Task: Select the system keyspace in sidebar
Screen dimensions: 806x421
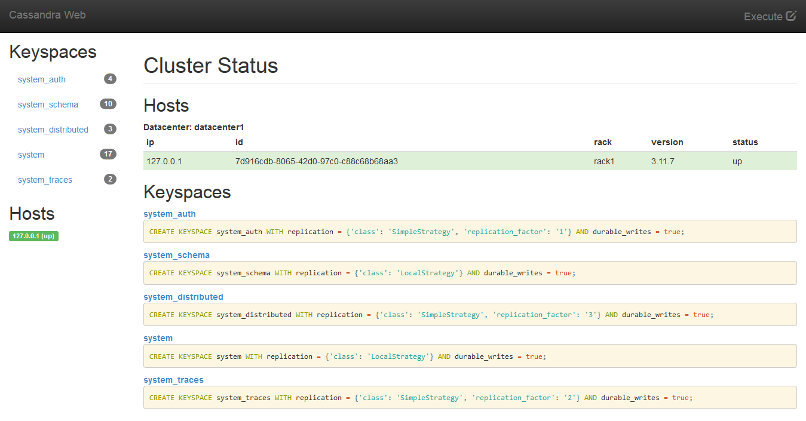Action: point(31,155)
